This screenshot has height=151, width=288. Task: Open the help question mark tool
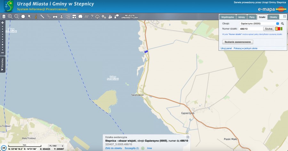pyautogui.click(x=92, y=16)
